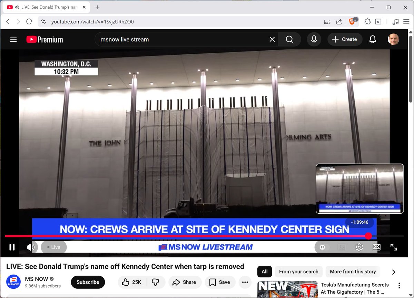Image resolution: width=414 pixels, height=298 pixels.
Task: View site information icon
Action: [x=43, y=22]
